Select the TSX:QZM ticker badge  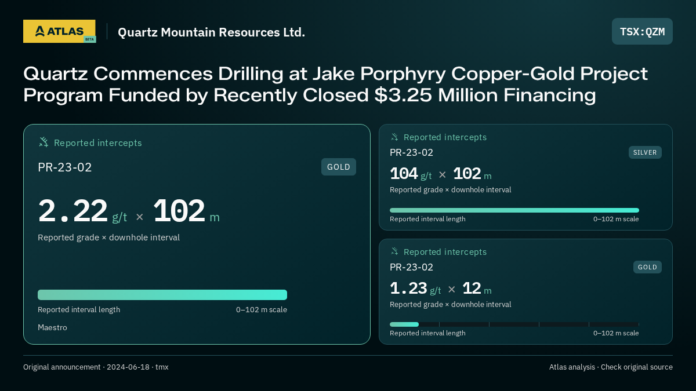click(642, 31)
